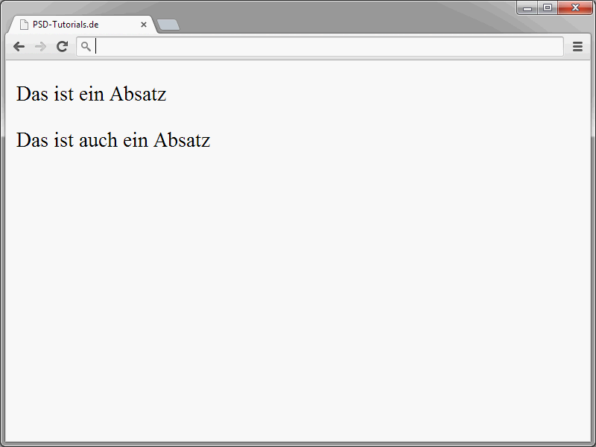
Task: Maximize the browser window
Action: point(548,7)
